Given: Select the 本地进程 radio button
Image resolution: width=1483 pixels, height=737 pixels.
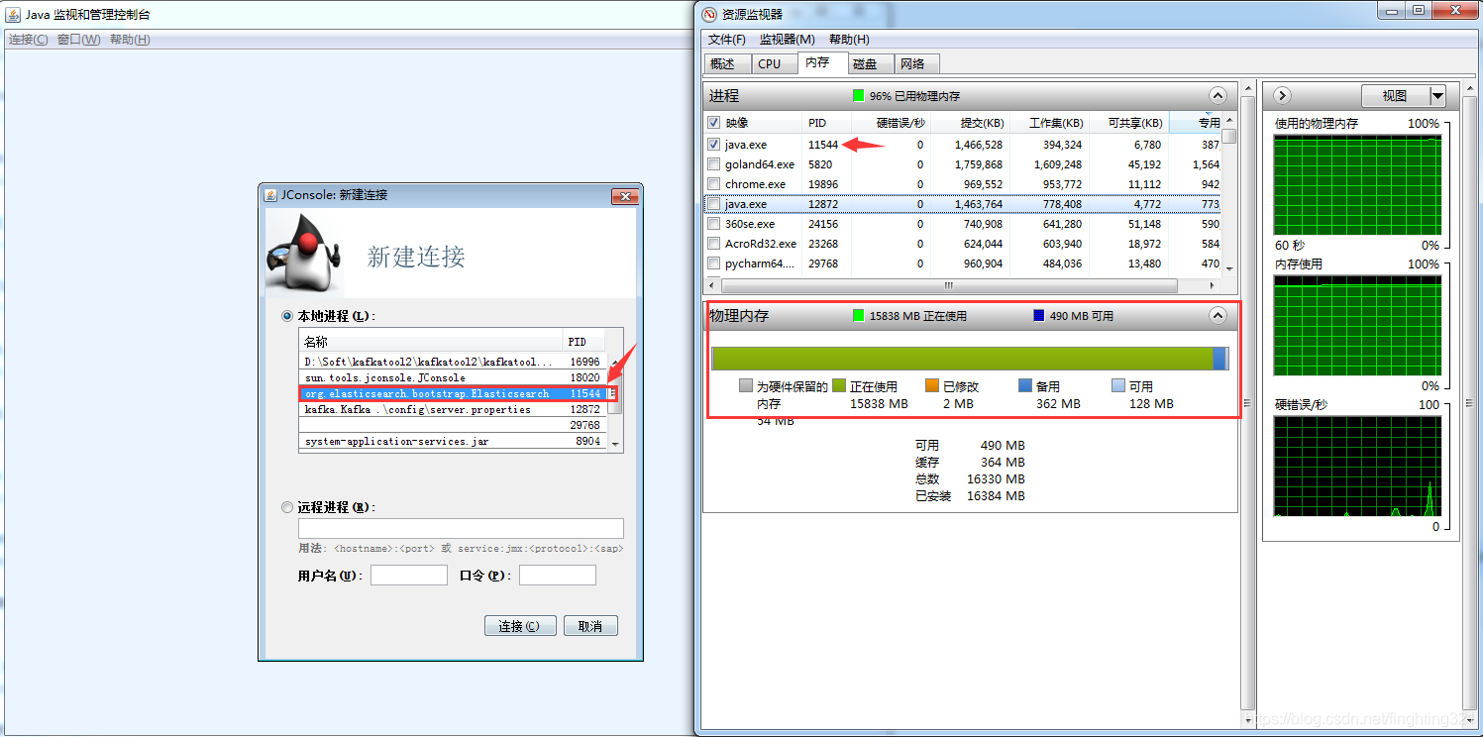Looking at the screenshot, I should click(x=287, y=316).
